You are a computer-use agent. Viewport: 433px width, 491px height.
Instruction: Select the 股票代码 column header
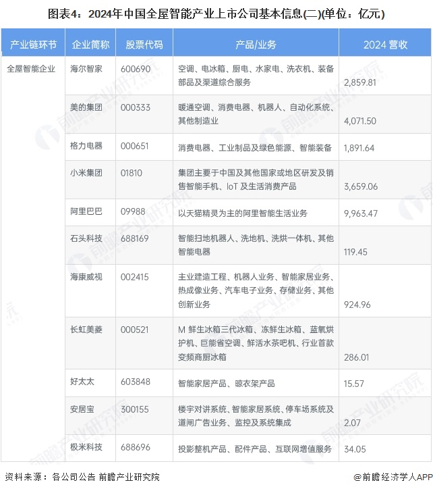144,45
